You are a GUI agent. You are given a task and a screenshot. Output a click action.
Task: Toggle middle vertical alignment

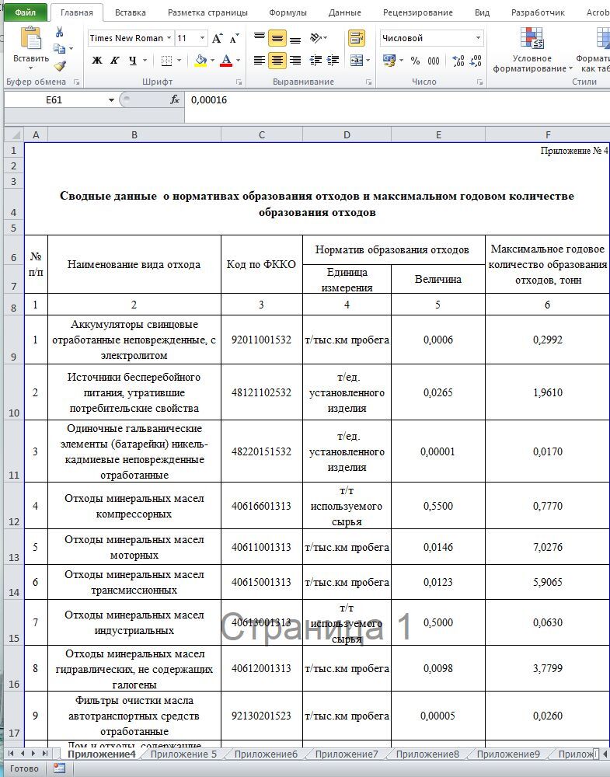(277, 37)
